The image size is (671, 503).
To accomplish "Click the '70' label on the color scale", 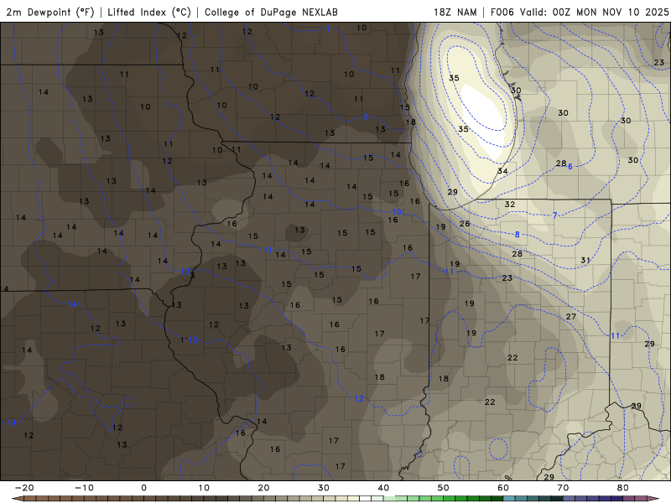I will (563, 488).
